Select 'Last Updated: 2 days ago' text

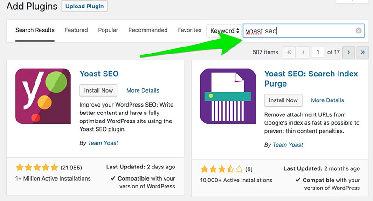[141, 167]
